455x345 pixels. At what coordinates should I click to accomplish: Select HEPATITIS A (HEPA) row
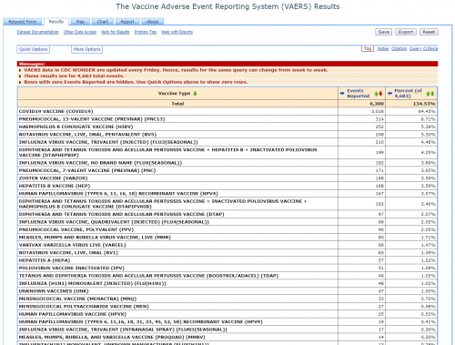tap(227, 260)
